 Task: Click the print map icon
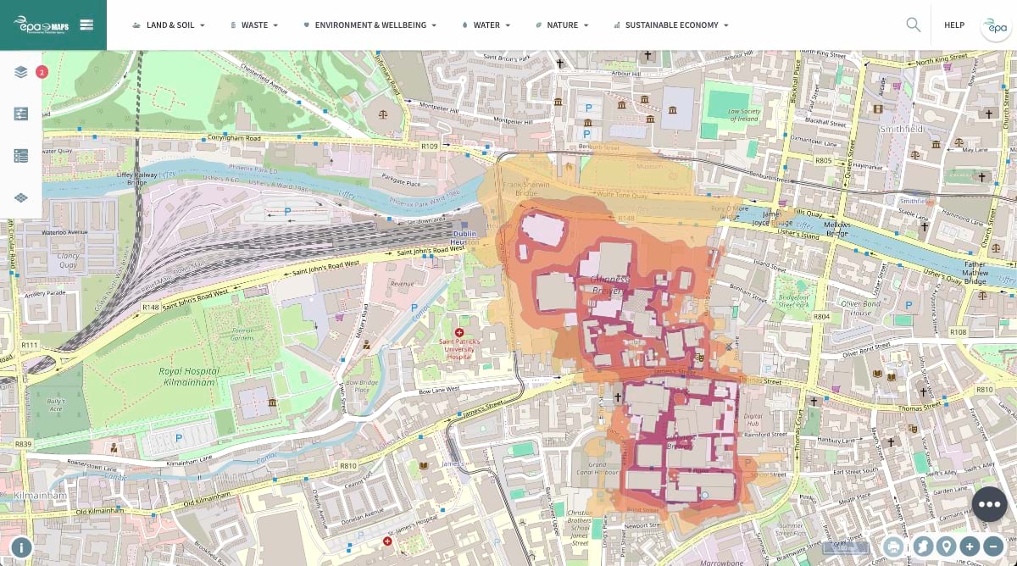coord(893,547)
